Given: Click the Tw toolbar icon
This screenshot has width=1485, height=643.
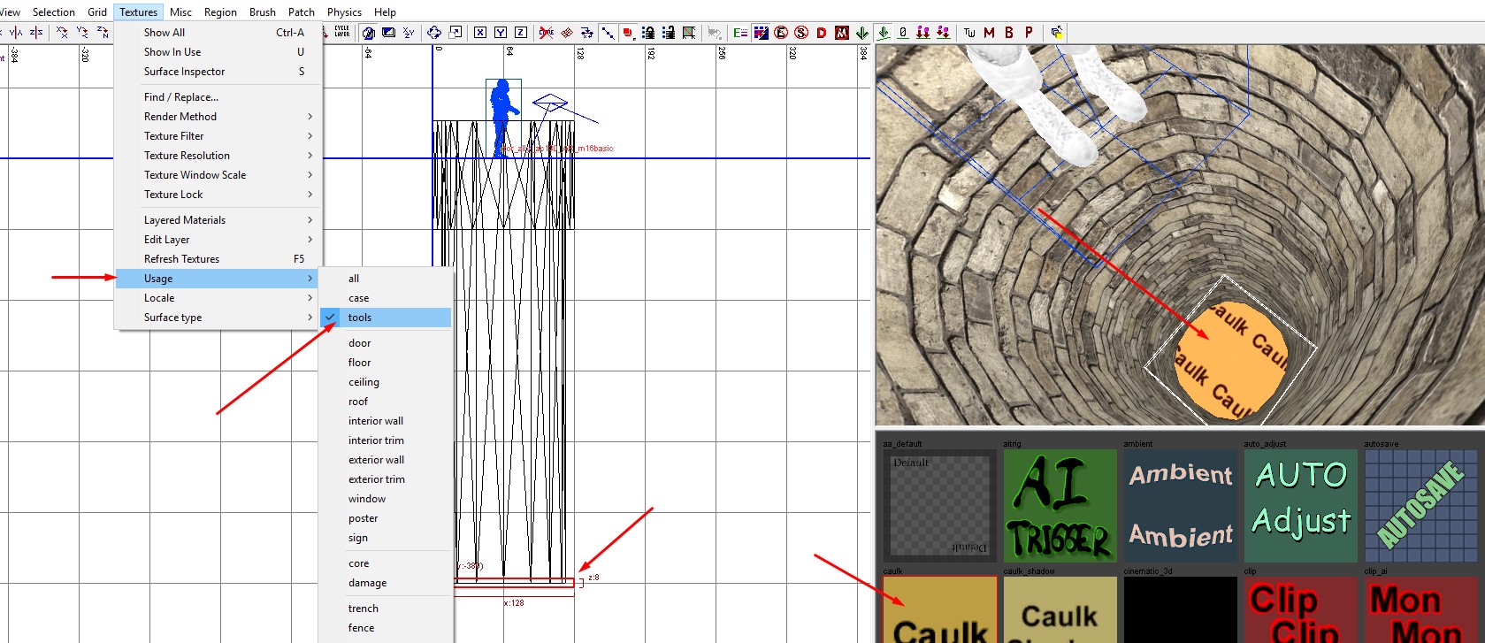Looking at the screenshot, I should coord(968,33).
